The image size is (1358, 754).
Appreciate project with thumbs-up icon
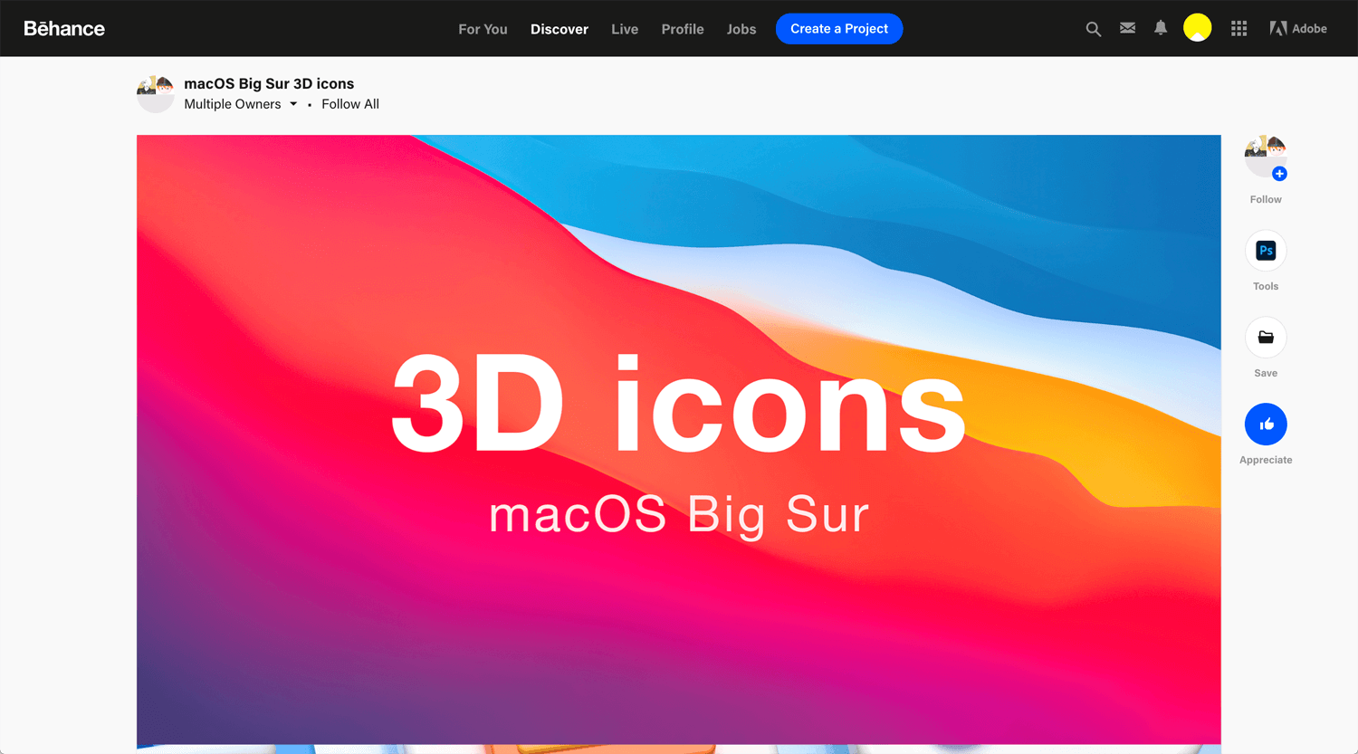1266,425
